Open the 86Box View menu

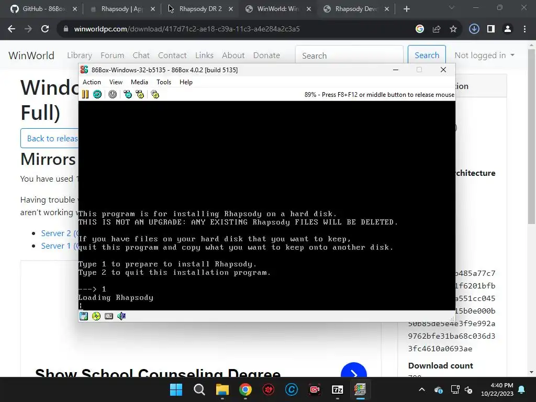pyautogui.click(x=116, y=82)
